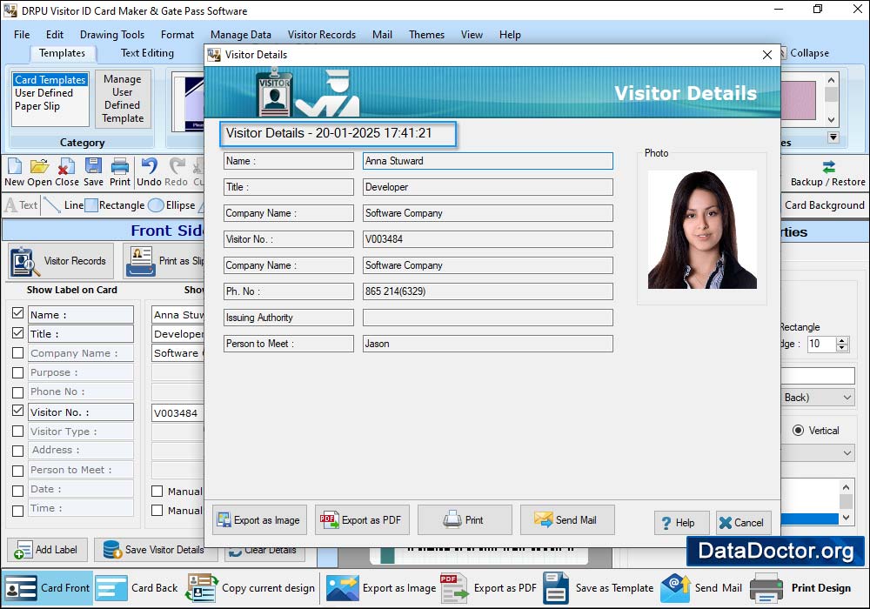Expand template gallery dropdown arrow
Viewport: 870px width, 609px height.
coord(833,137)
